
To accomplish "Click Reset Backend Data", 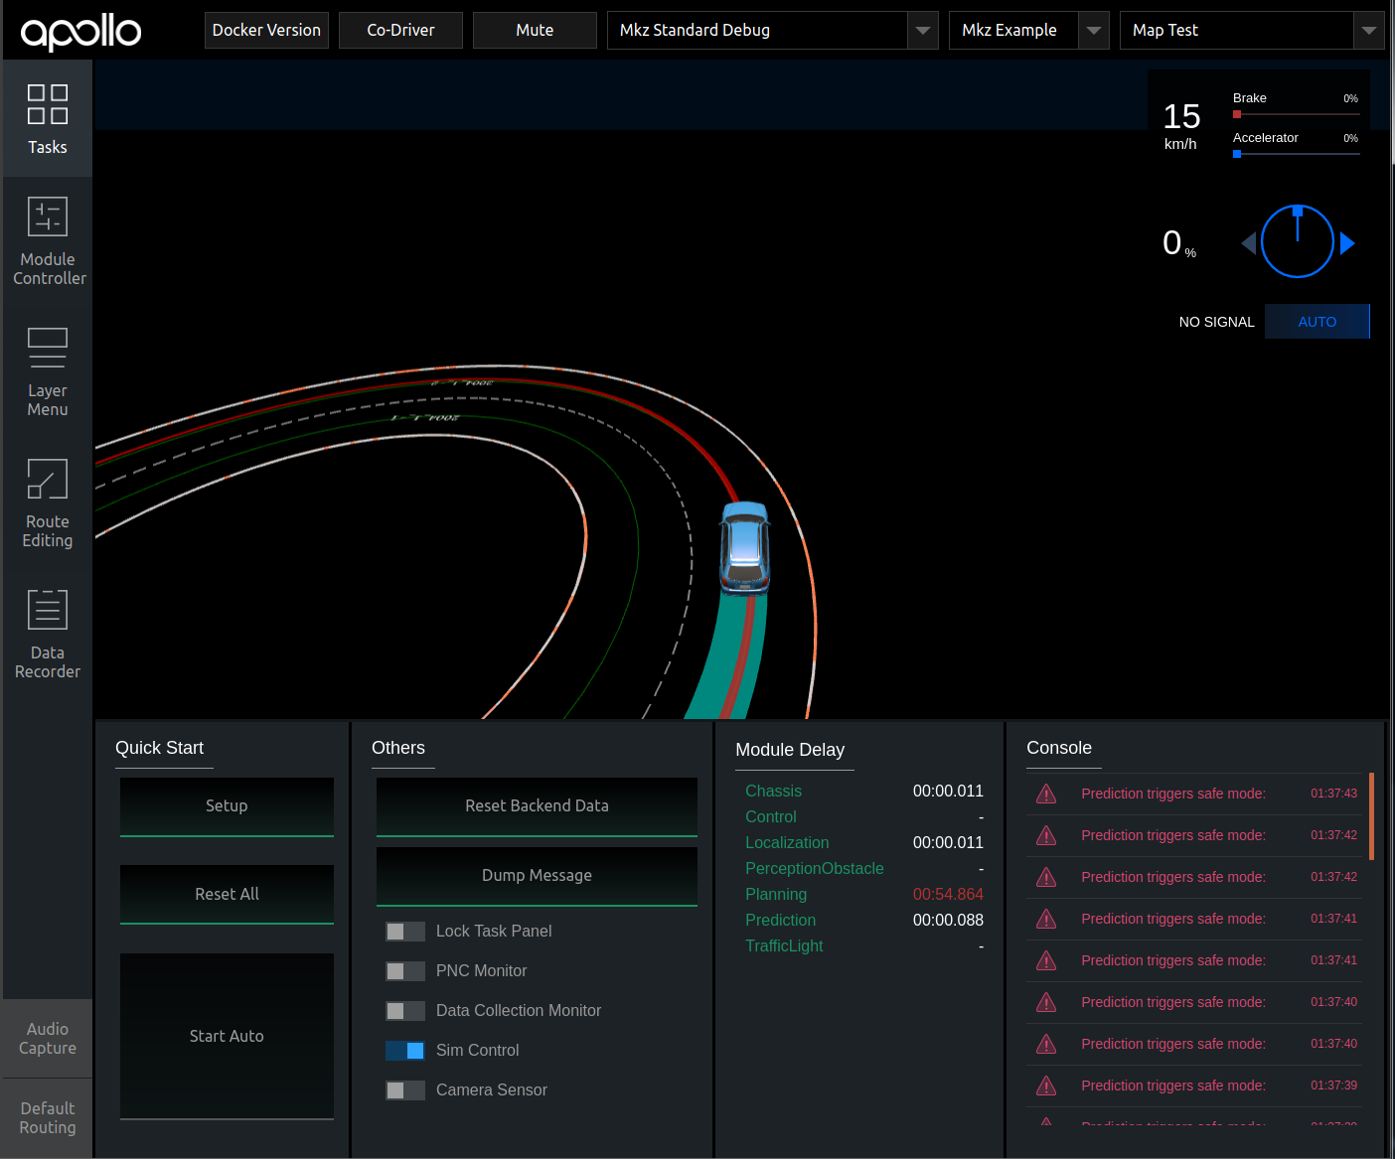I will click(537, 805).
